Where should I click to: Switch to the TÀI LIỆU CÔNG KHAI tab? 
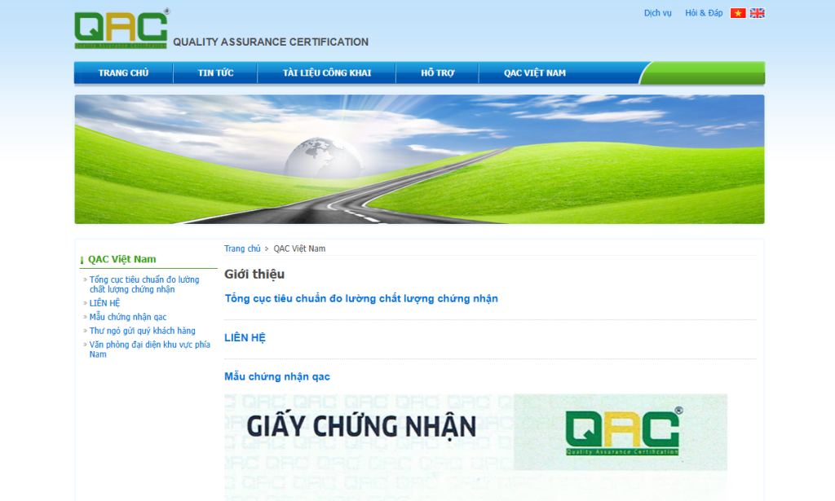(326, 73)
